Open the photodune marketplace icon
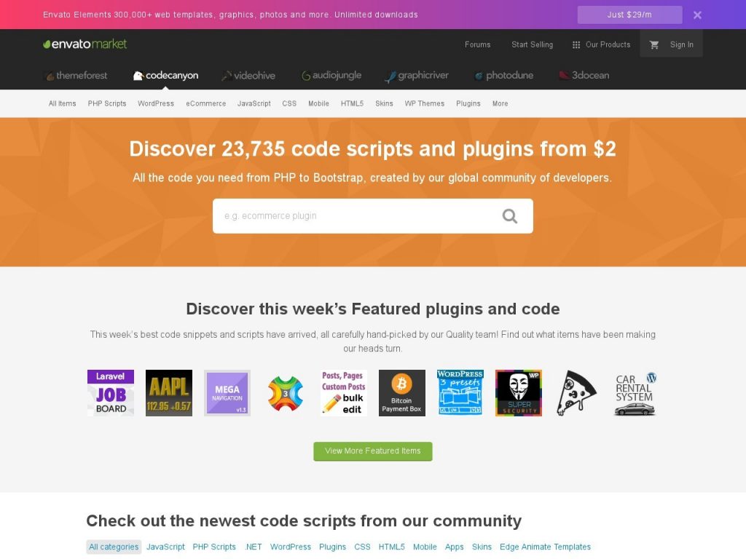 [x=479, y=75]
